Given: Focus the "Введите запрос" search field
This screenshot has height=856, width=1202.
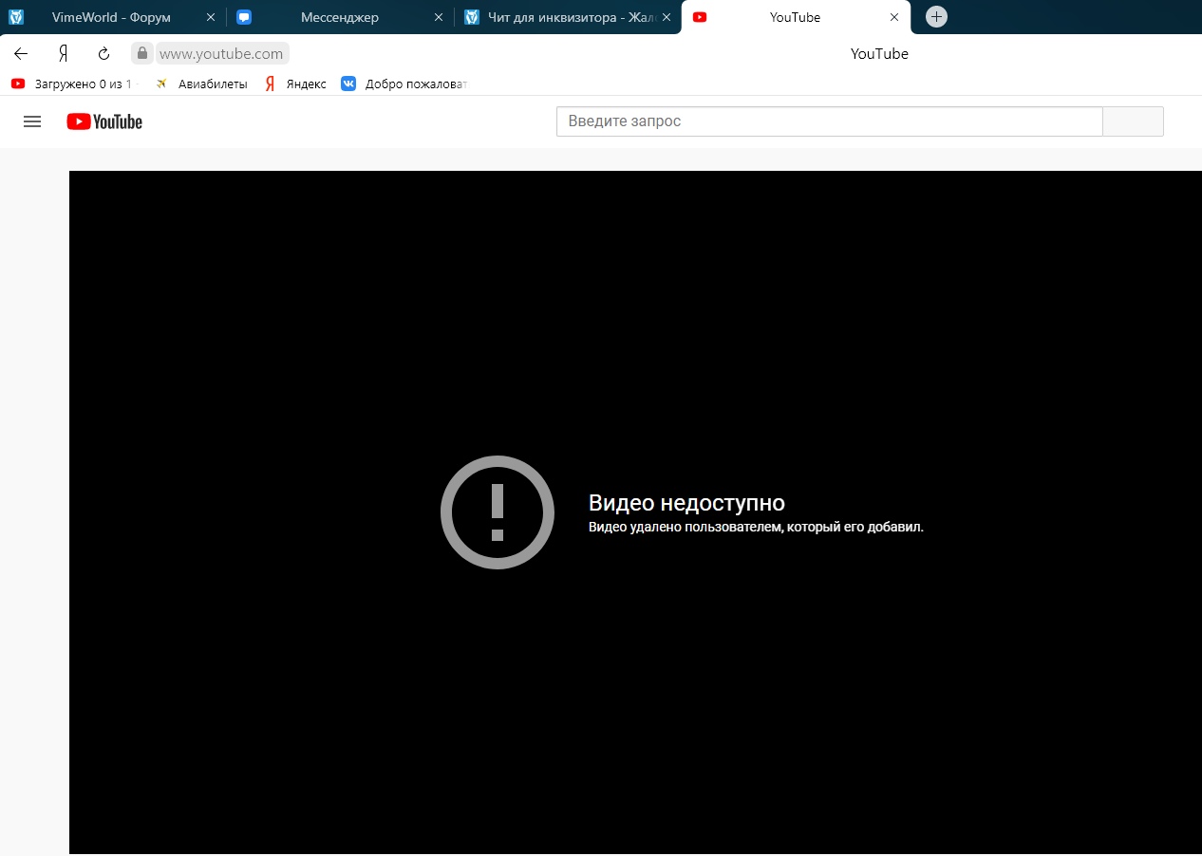Looking at the screenshot, I should [828, 121].
